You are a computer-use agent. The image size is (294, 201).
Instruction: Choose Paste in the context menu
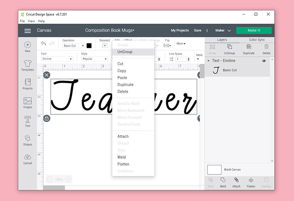(122, 78)
